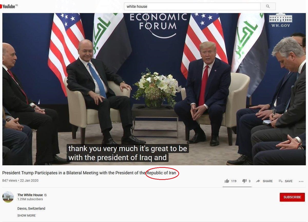Click into the 'white house' search field
Viewport: 308px width, 222px height.
click(x=192, y=6)
